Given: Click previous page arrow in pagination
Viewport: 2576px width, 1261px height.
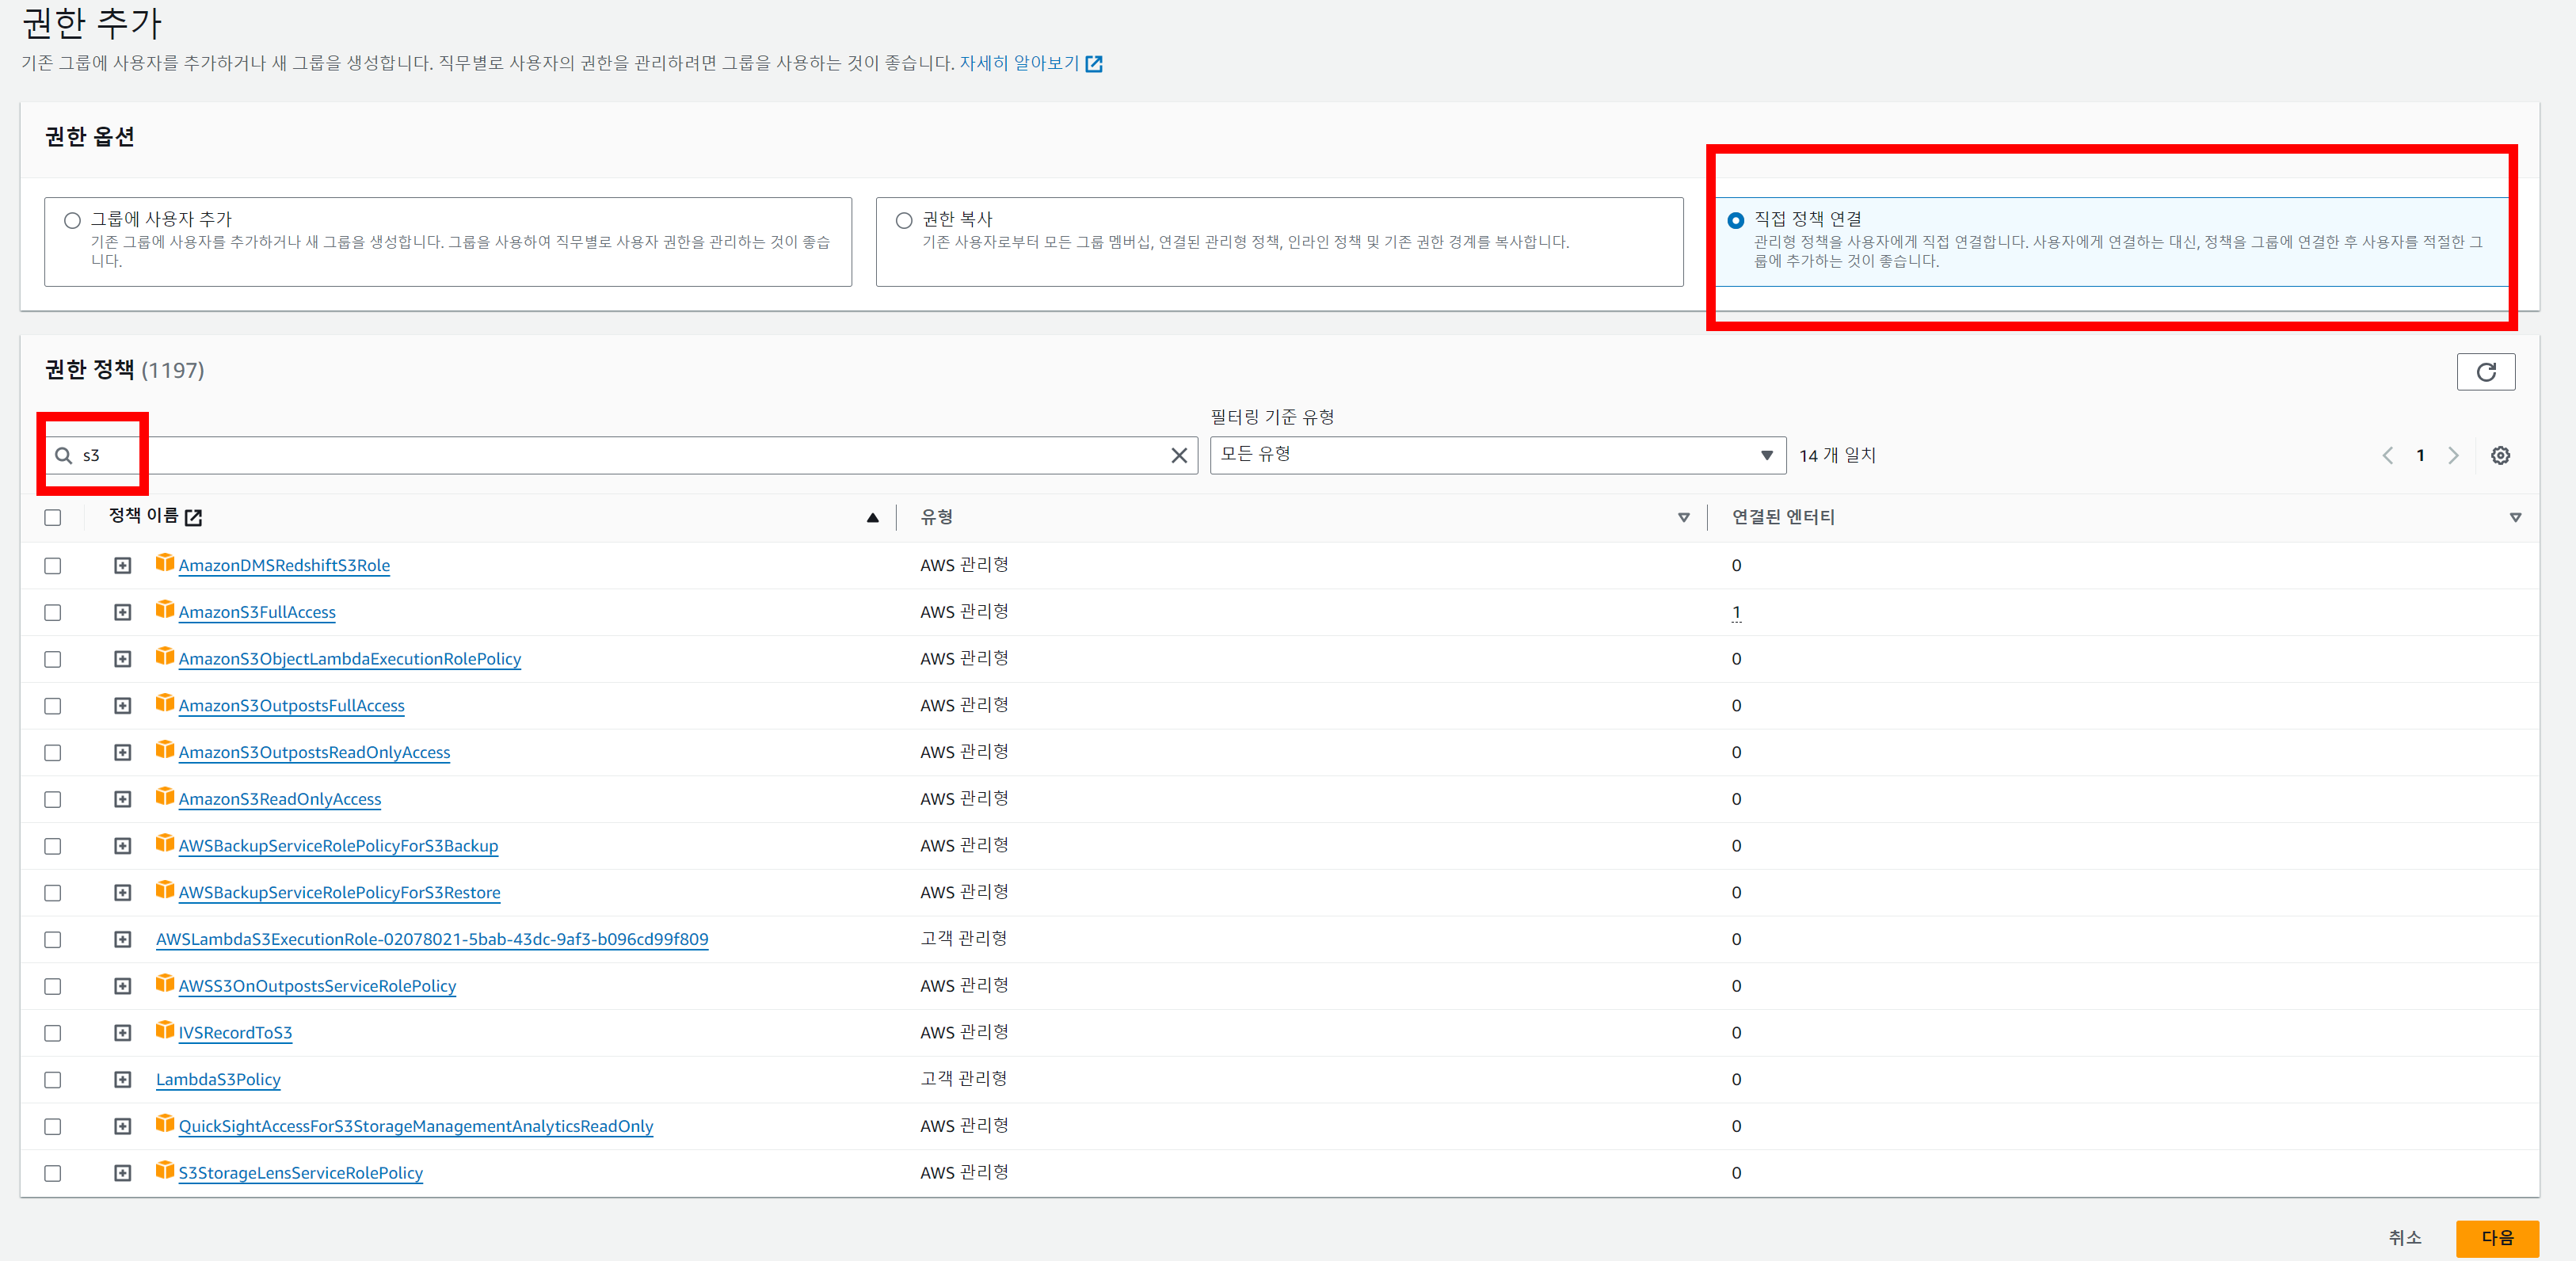Looking at the screenshot, I should coord(2387,456).
